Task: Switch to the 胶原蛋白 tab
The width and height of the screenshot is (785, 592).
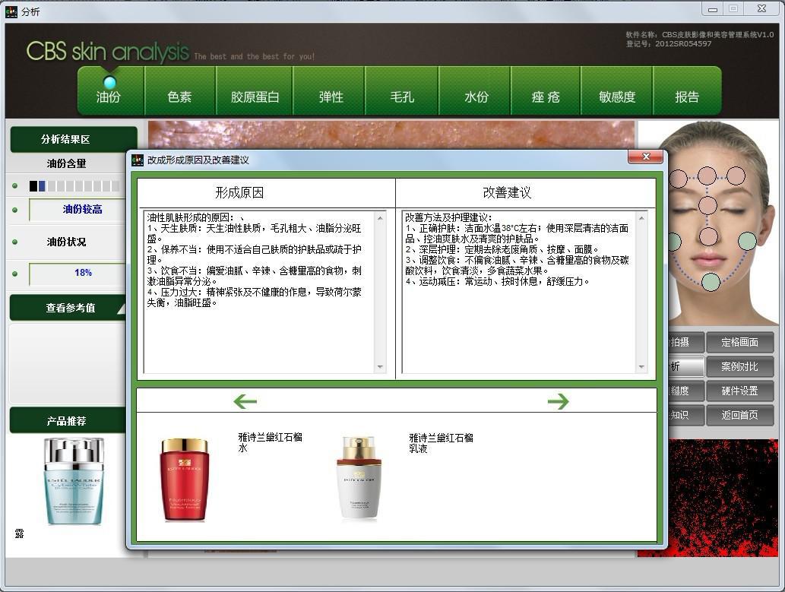Action: [255, 97]
